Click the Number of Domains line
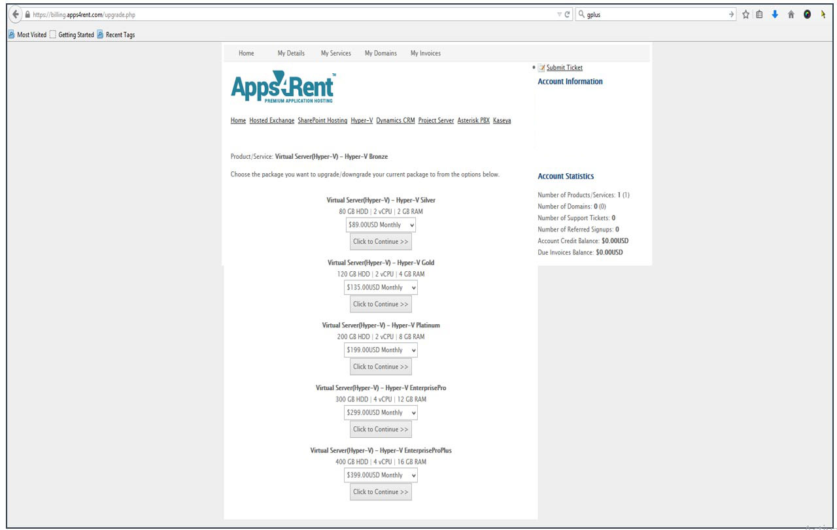 pos(572,207)
